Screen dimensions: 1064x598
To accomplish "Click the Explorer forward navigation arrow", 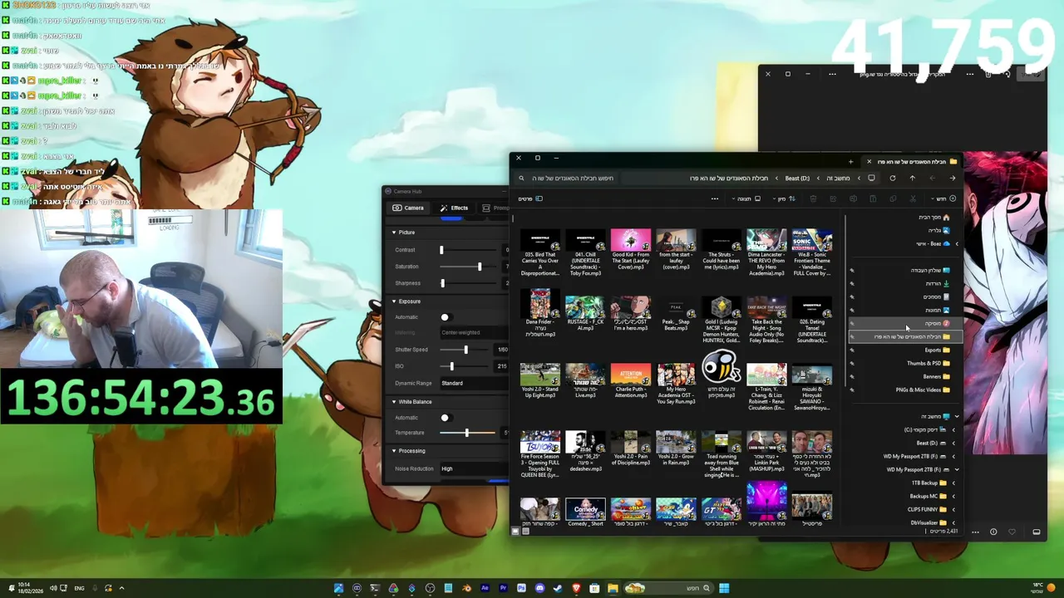I will (932, 178).
